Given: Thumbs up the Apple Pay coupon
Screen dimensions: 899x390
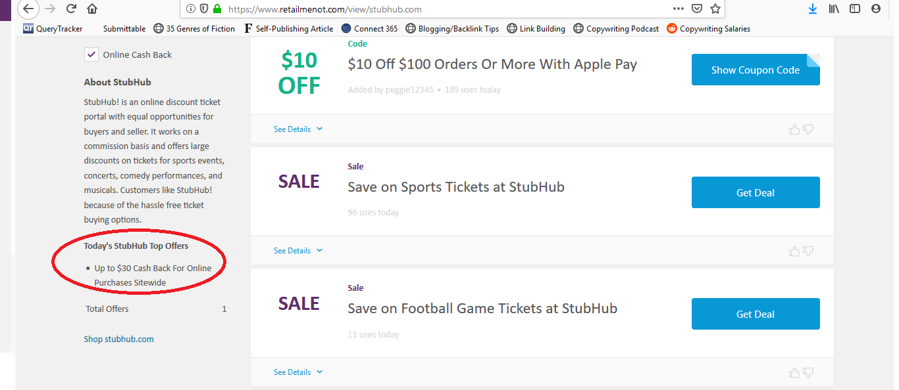Looking at the screenshot, I should point(794,129).
